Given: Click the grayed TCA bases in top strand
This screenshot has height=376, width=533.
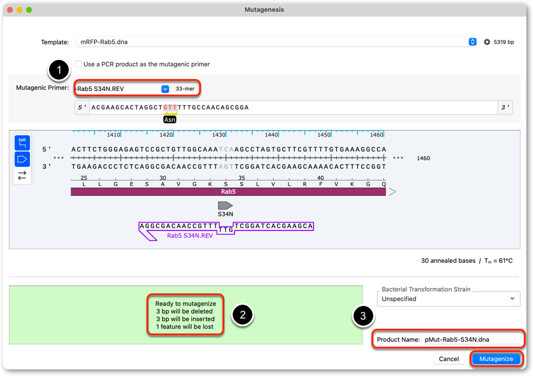Looking at the screenshot, I should click(x=226, y=149).
